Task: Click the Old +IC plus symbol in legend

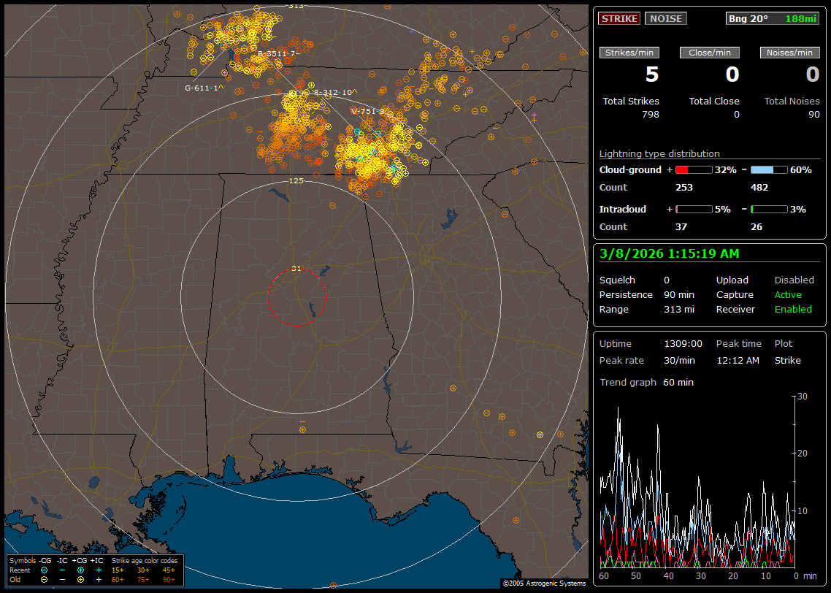Action: pos(99,579)
